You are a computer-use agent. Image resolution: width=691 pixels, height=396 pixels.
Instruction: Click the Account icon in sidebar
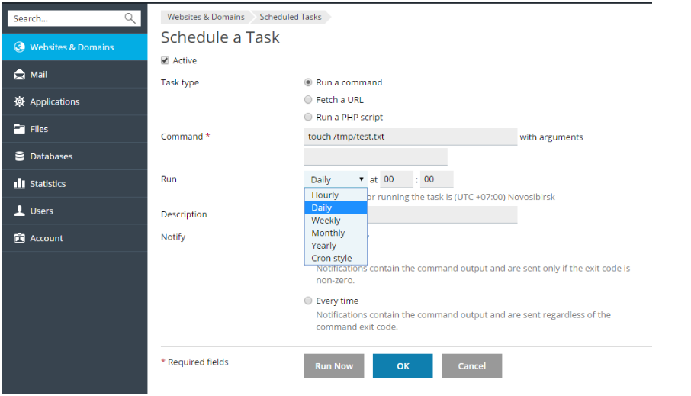click(19, 238)
